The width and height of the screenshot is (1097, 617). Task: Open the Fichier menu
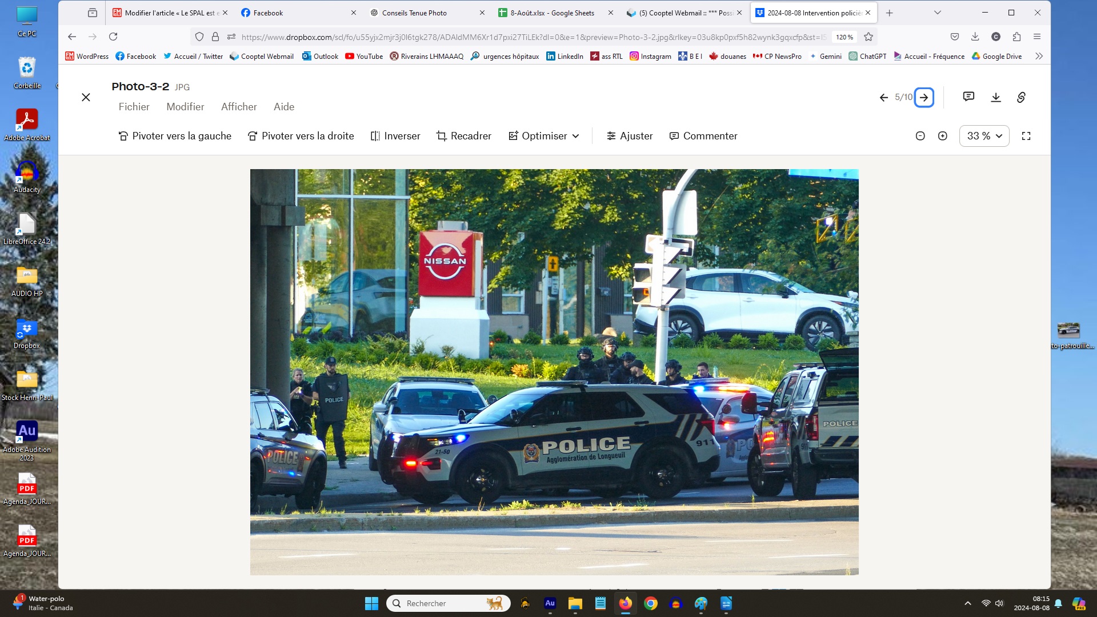(134, 107)
